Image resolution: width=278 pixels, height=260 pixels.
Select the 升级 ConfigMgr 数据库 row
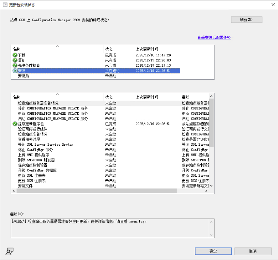(x=110, y=170)
